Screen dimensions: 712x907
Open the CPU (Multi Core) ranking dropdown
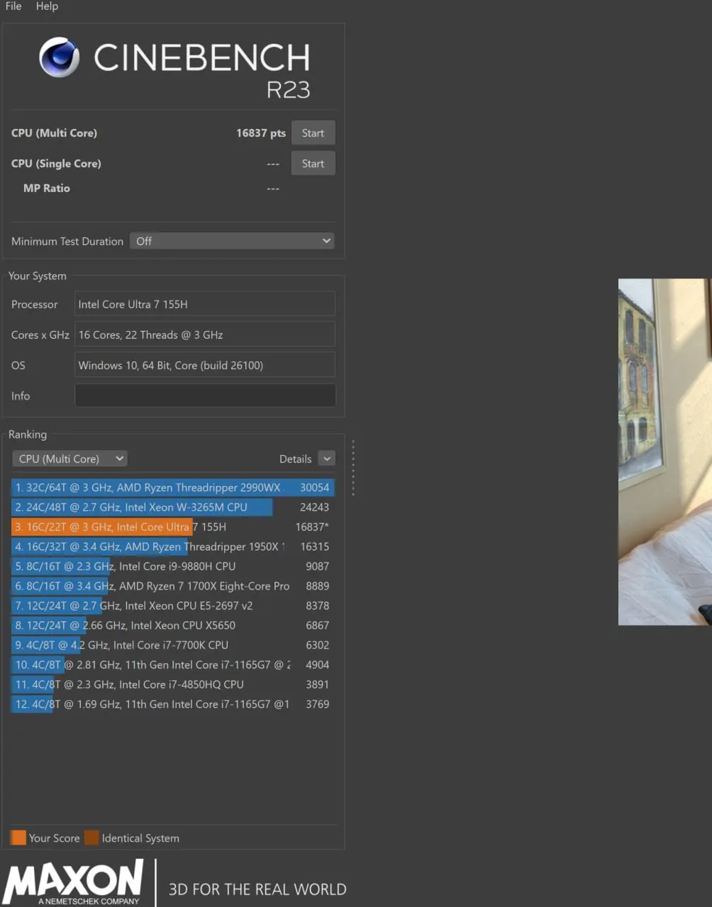coord(69,458)
